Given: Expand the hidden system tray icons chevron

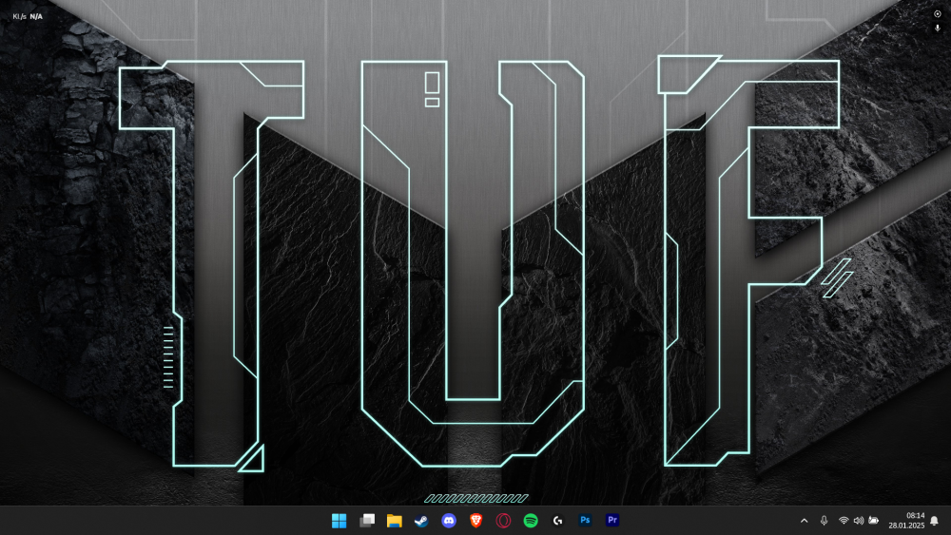Looking at the screenshot, I should (805, 521).
